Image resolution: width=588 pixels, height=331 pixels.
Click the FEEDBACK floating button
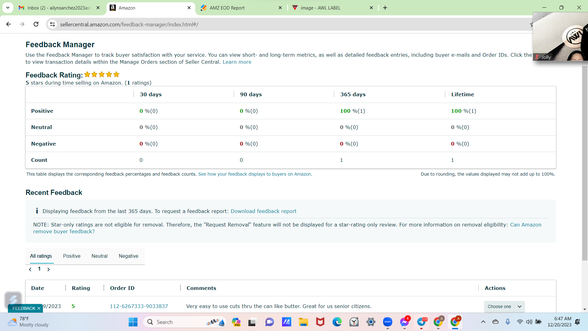[24, 308]
